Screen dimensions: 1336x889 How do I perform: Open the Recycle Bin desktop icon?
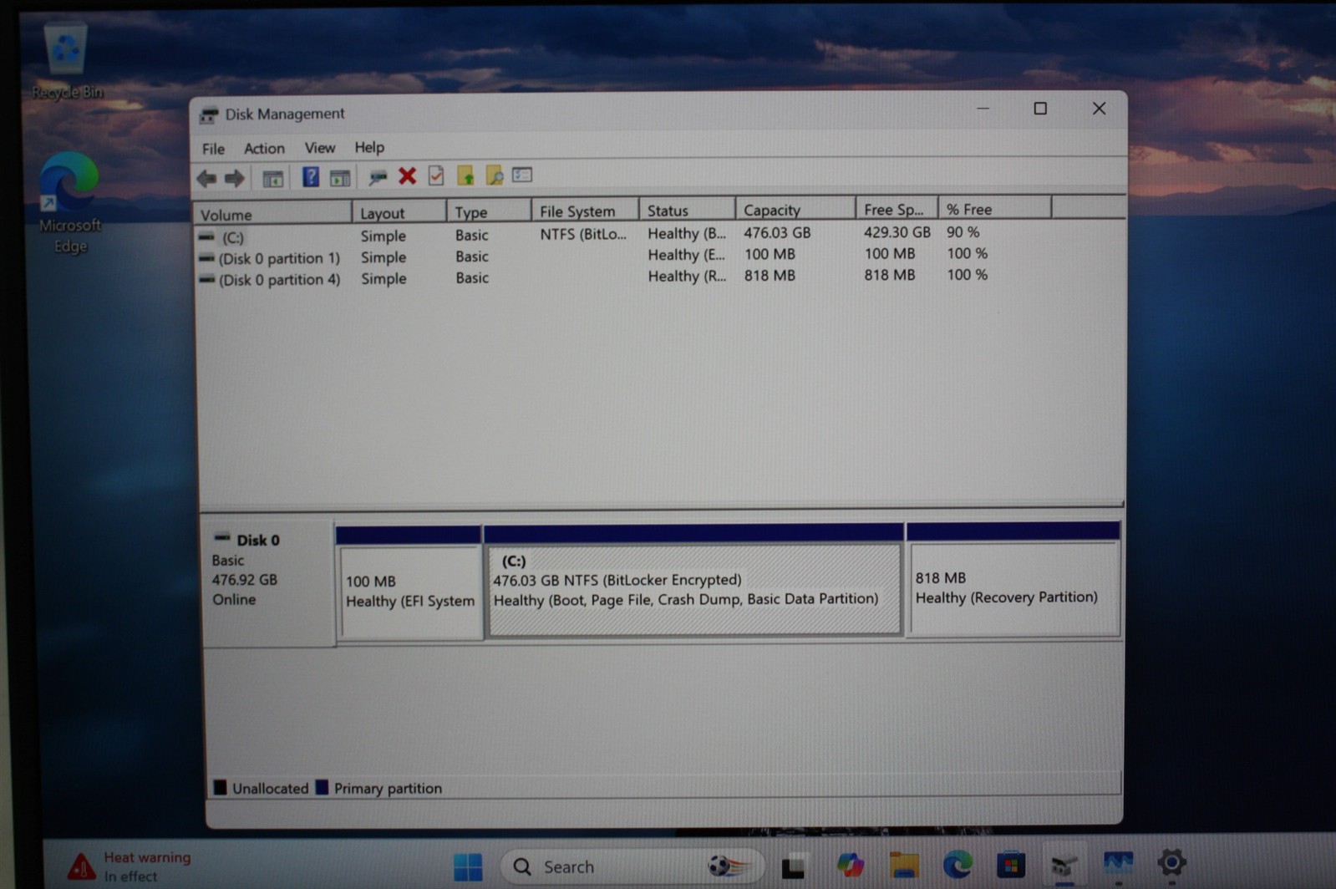coord(67,61)
